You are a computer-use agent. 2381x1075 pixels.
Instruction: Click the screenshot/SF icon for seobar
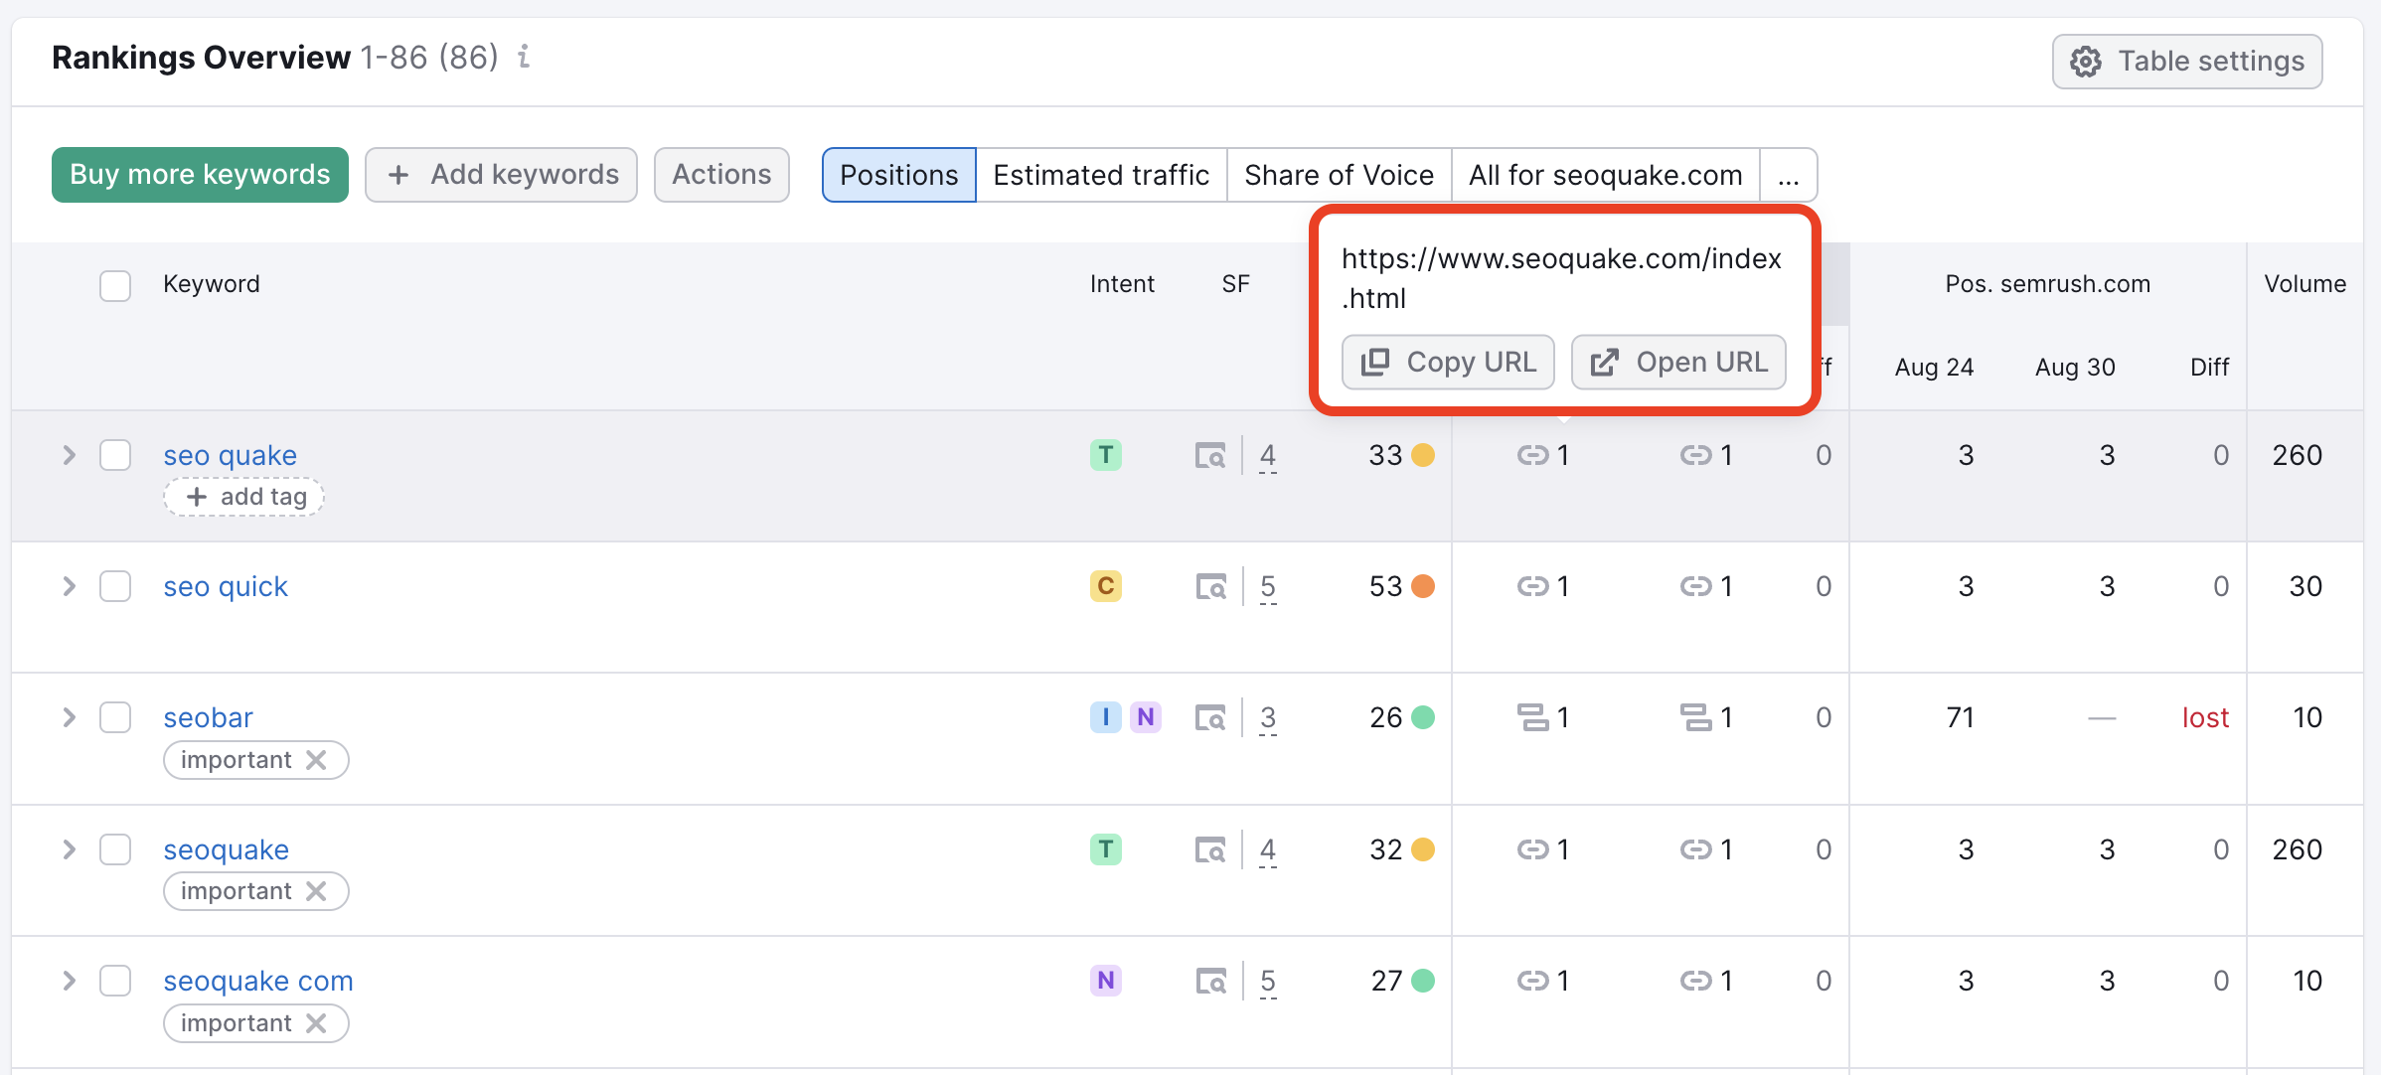click(x=1214, y=716)
